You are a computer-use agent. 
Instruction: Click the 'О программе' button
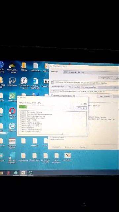coord(105,78)
